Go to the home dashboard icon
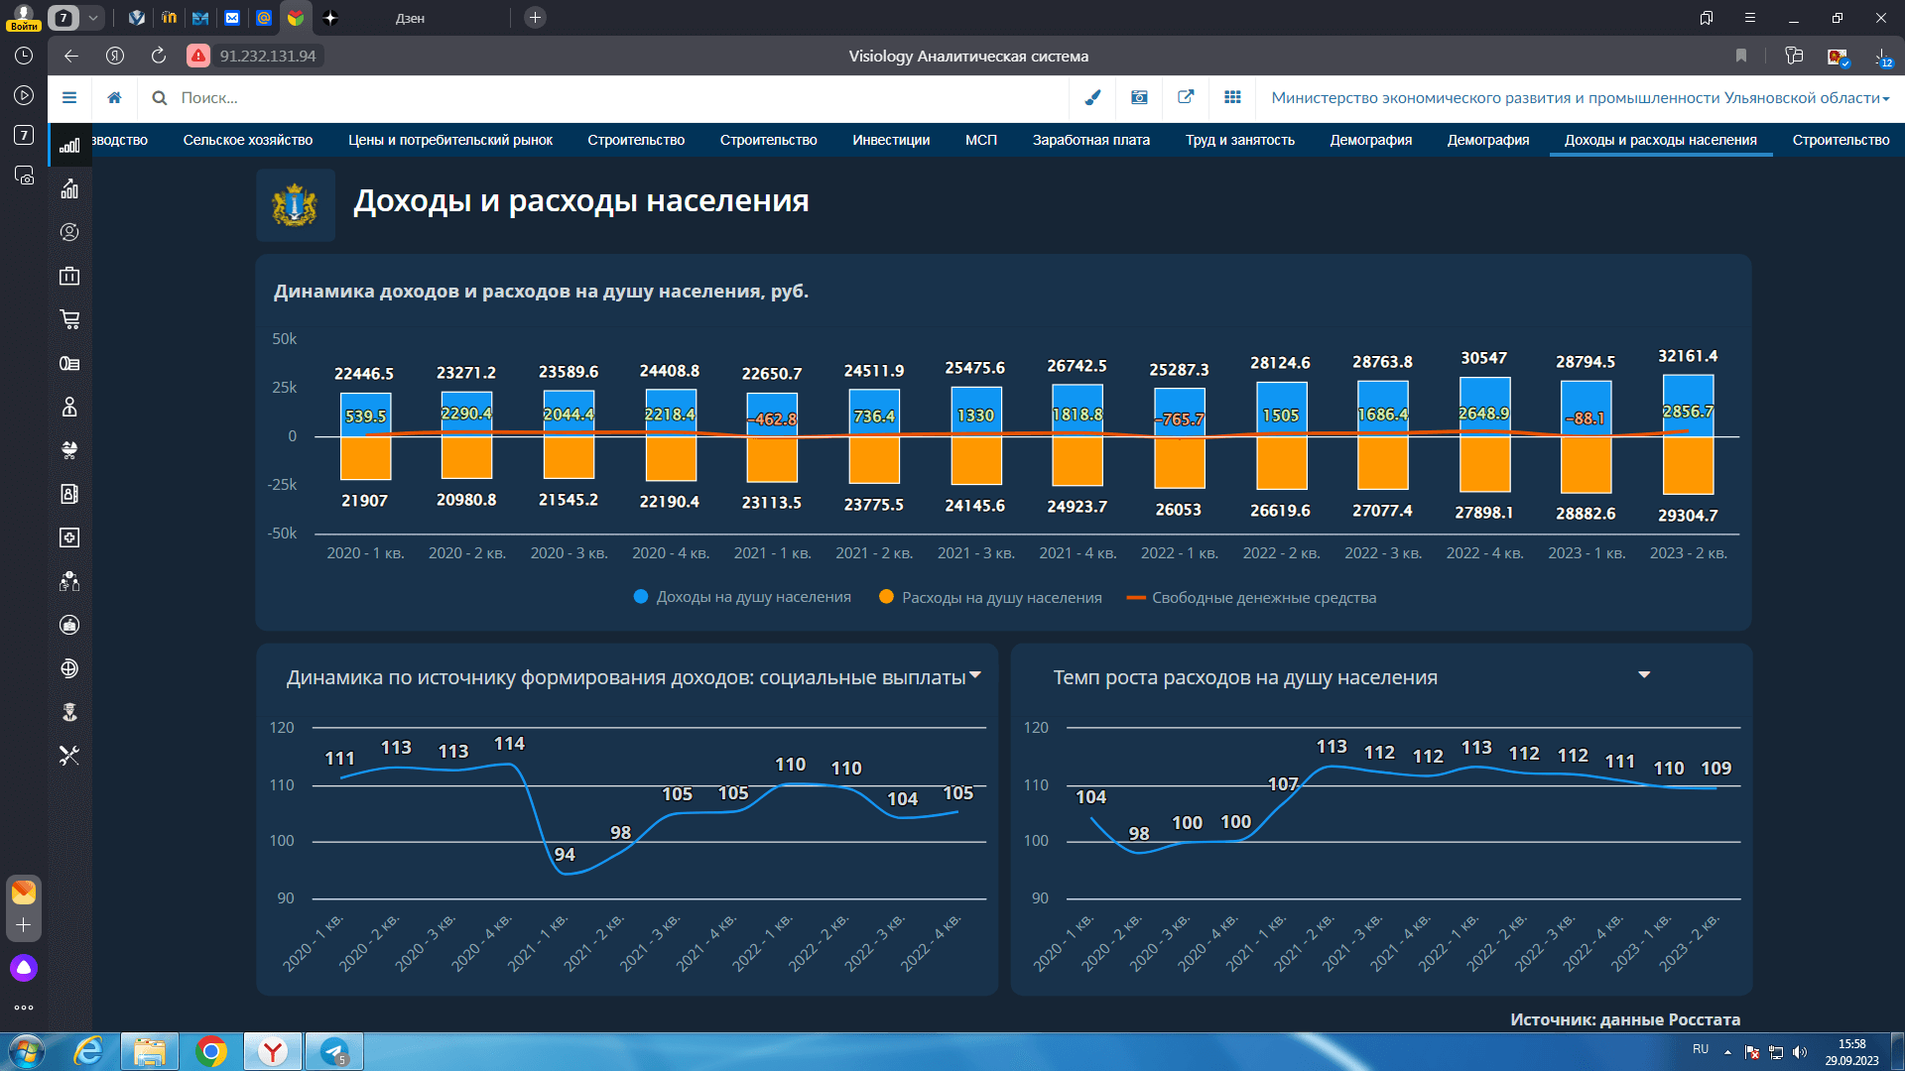This screenshot has height=1071, width=1905. (x=115, y=97)
